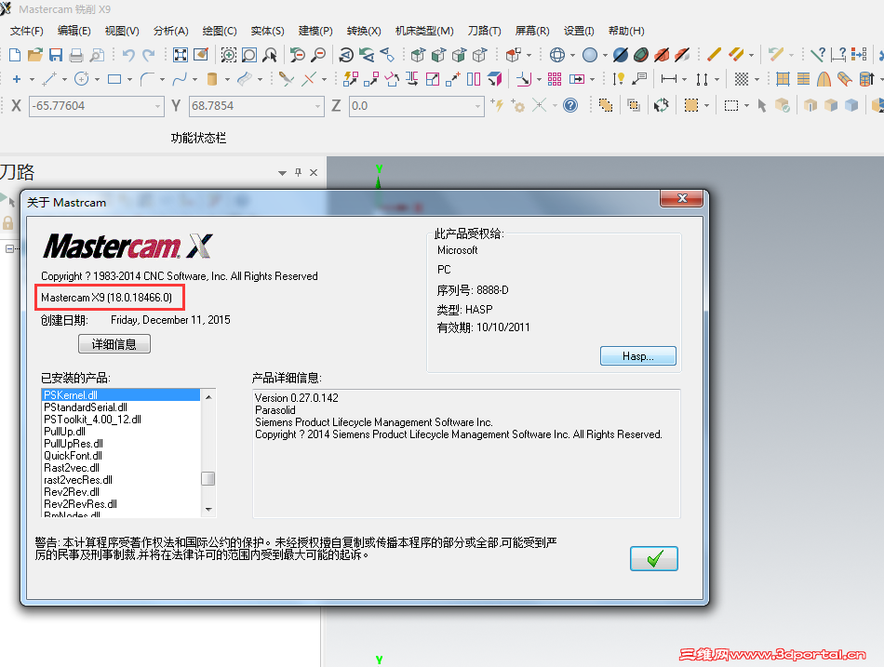Click the Trim/Break scissors-style icon
The height and width of the screenshot is (667, 884).
tap(286, 79)
